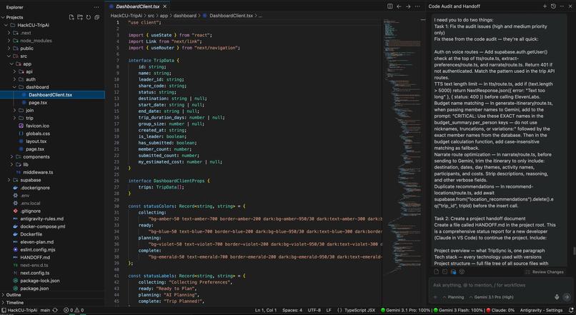This screenshot has width=576, height=315.
Task: Collapse the HackCU-TripAI root folder
Action: click(6, 25)
